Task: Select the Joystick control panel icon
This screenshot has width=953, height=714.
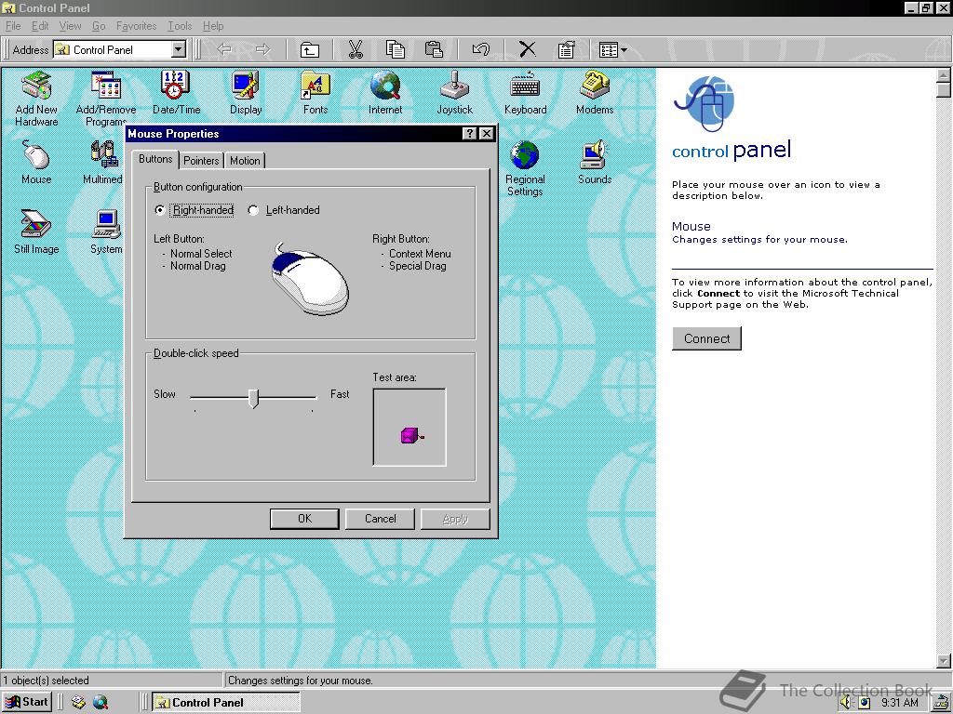Action: pos(454,93)
